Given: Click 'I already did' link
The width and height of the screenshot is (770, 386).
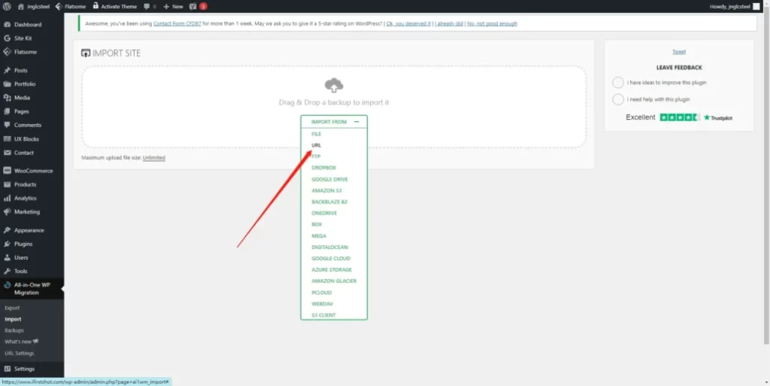Looking at the screenshot, I should coord(450,23).
